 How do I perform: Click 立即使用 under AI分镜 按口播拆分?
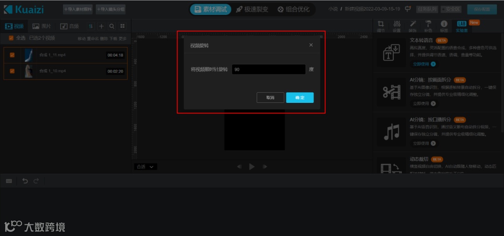424,143
